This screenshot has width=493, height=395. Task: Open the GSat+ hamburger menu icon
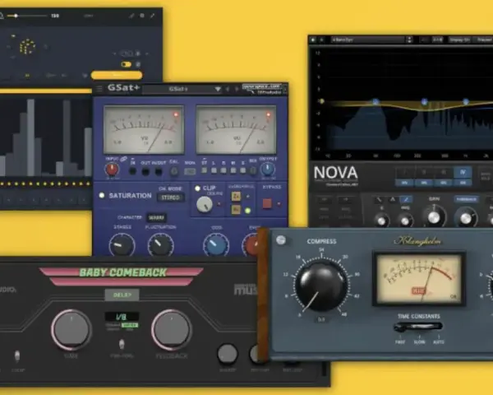pyautogui.click(x=99, y=89)
